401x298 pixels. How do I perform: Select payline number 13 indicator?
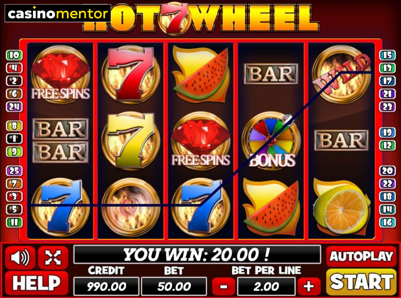point(388,68)
